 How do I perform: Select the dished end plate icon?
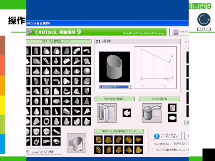(172, 118)
